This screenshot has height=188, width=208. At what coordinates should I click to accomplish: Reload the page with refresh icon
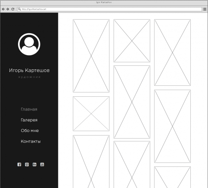(x=13, y=9)
